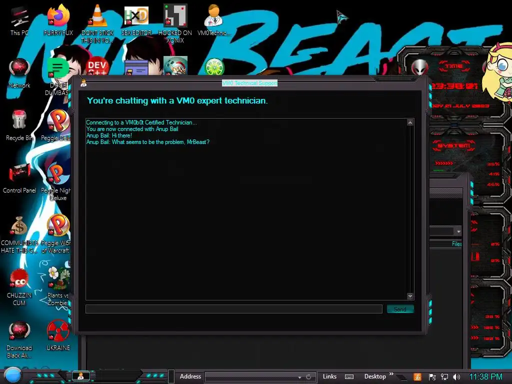Open the VLC cone shortcut on desktop
This screenshot has width=512, height=384.
[97, 23]
